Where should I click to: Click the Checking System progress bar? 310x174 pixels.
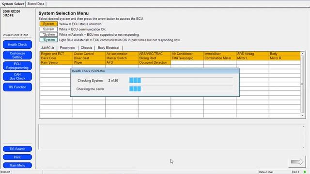(x=181, y=80)
